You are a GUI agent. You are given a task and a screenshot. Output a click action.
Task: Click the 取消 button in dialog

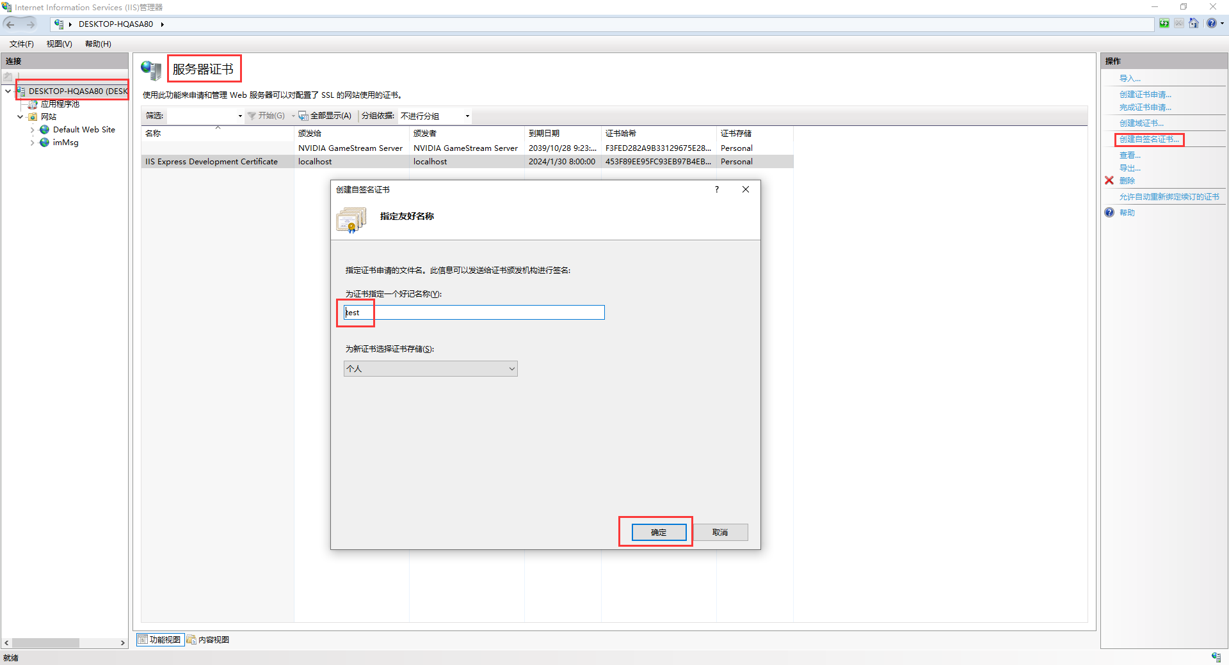pyautogui.click(x=720, y=532)
